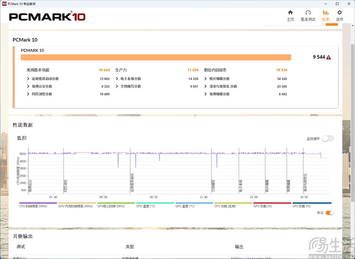Open the options gear icon

click(x=339, y=12)
